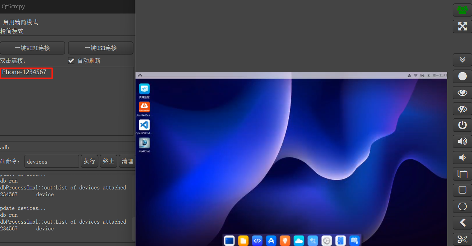This screenshot has width=472, height=246.
Task: Toggle the 自动刷新 auto-refresh checkbox
Action: [x=71, y=61]
